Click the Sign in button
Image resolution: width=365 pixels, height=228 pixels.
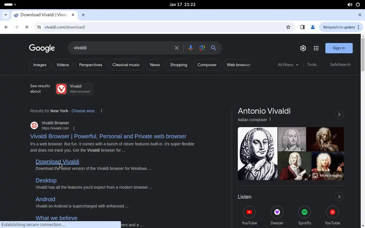tap(339, 48)
